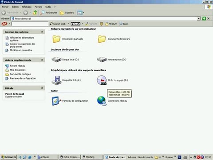Click Modifier un paramètre link

click(x=21, y=50)
